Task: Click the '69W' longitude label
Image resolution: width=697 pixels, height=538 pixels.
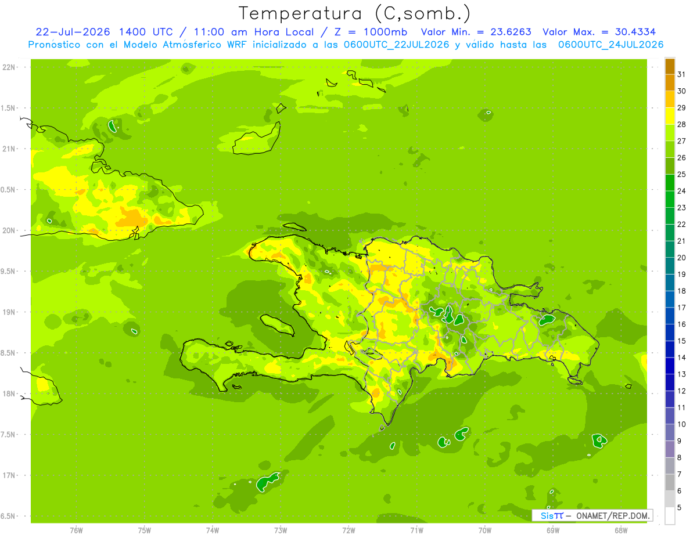Action: (553, 530)
